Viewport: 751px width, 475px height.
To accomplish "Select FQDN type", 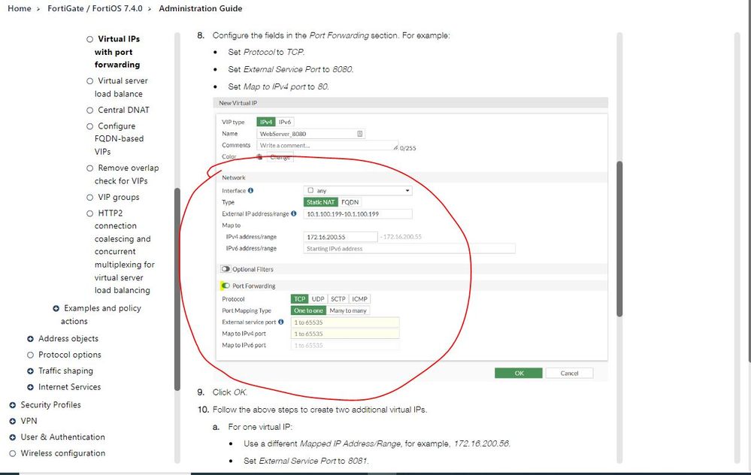I will 350,202.
